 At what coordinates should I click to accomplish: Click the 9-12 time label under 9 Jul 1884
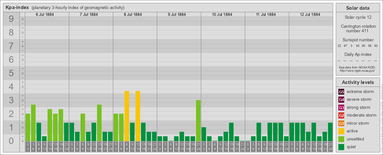pos(176,147)
